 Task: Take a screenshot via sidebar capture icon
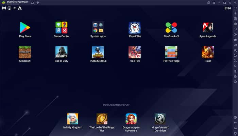point(235,50)
